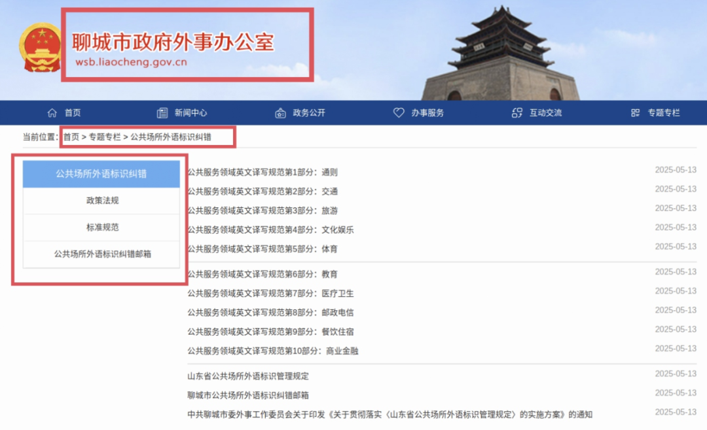Select 公共场所外语标识纠错邮箱 in sidebar

[x=101, y=254]
